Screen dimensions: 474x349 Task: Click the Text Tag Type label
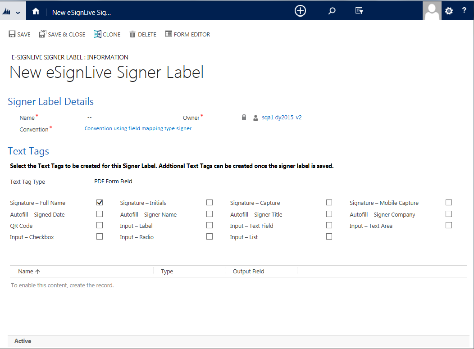[27, 181]
